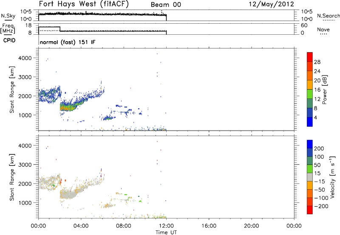Screen dimensions: 340x235
Task: Select the '-200' label on Velocity colorbar
Action: (x=321, y=206)
